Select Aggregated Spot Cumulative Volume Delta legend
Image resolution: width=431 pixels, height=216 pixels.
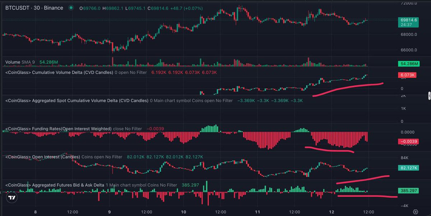[77, 101]
